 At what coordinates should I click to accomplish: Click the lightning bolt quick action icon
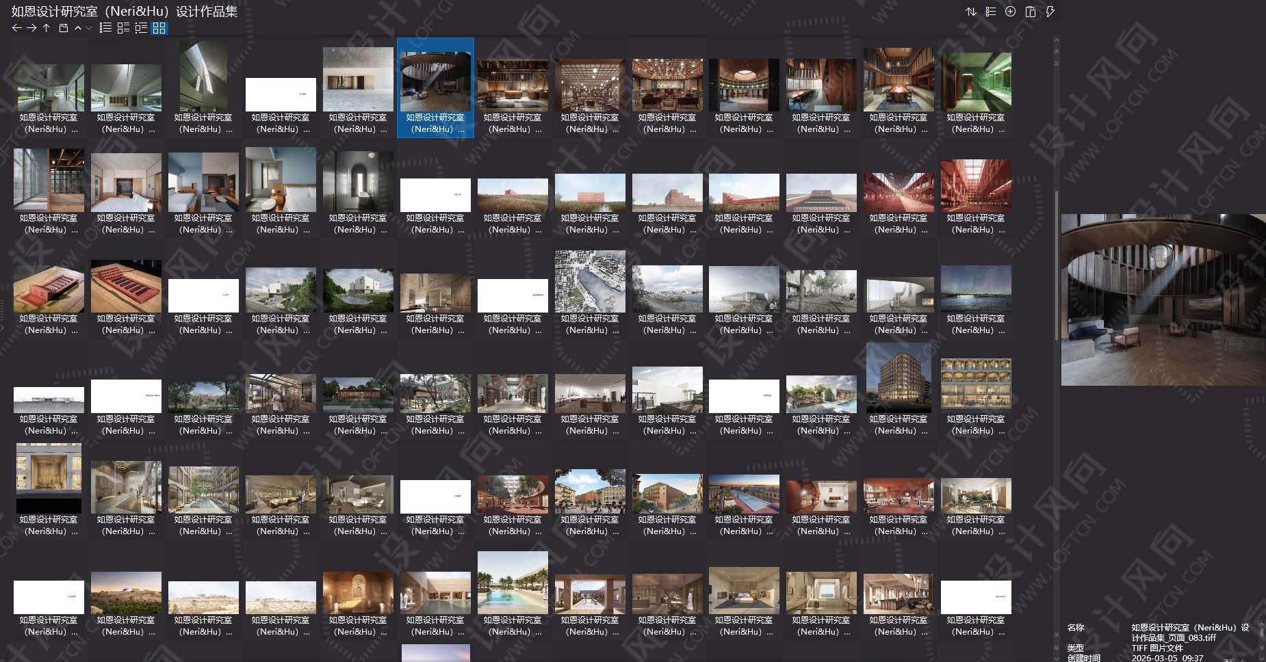(1050, 12)
